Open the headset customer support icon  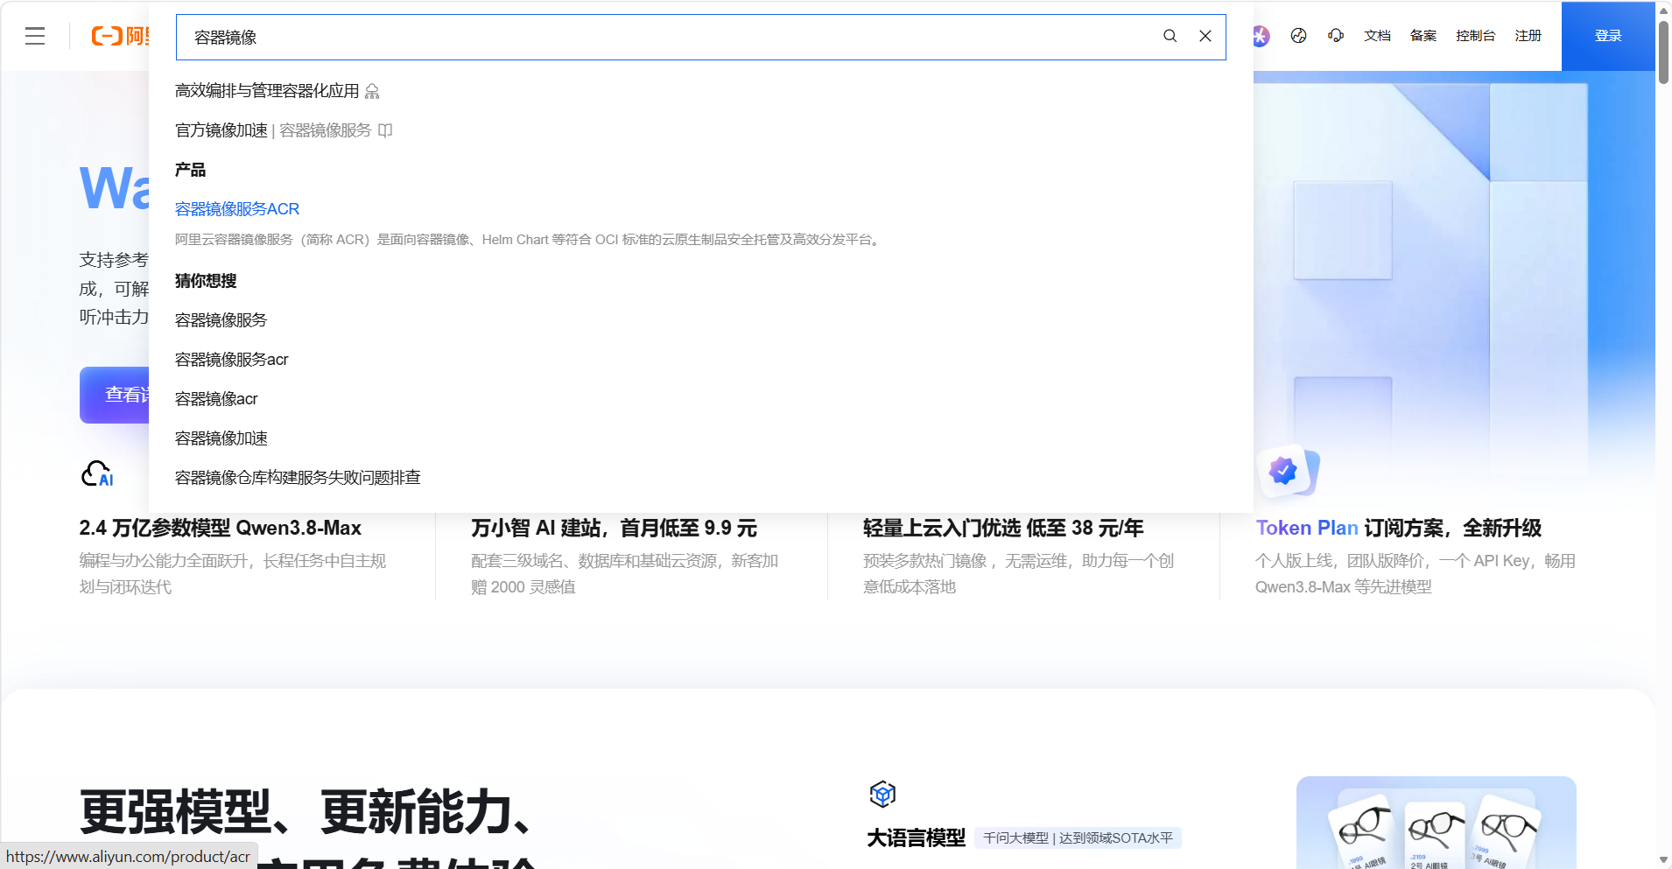[x=1336, y=36]
